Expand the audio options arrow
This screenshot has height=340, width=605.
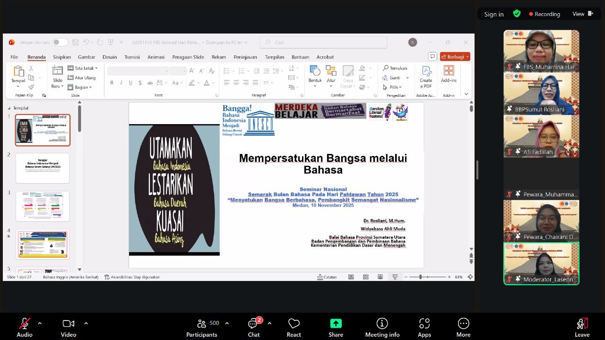[x=40, y=323]
